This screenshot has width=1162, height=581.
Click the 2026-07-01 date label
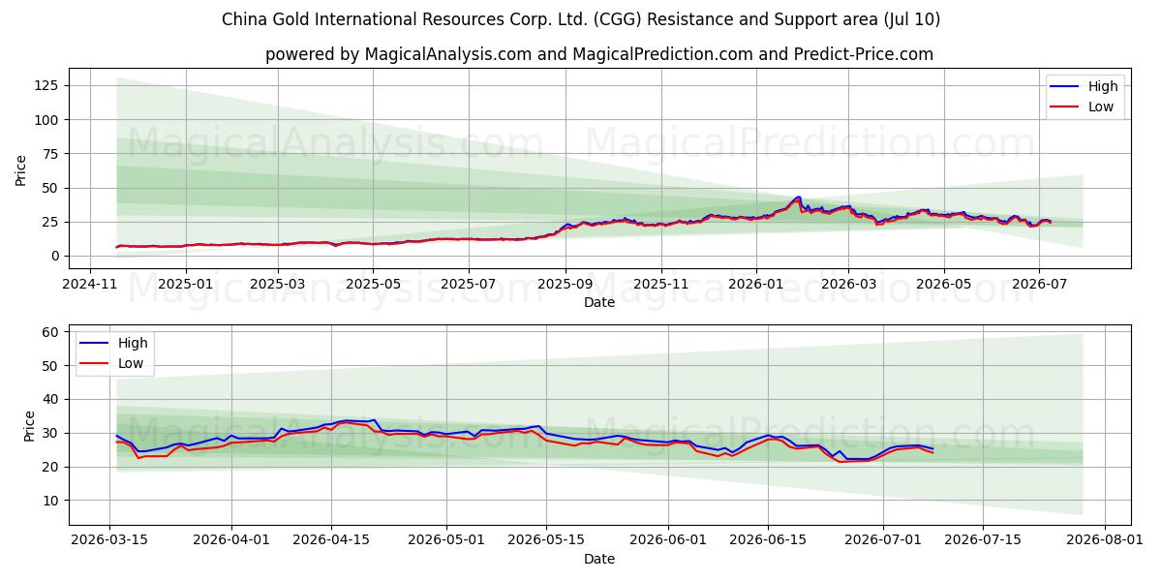coord(883,540)
